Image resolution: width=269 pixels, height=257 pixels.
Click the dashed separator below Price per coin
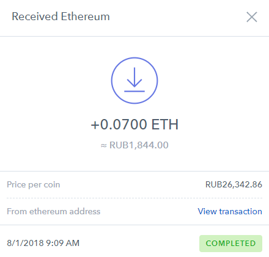pos(134,198)
